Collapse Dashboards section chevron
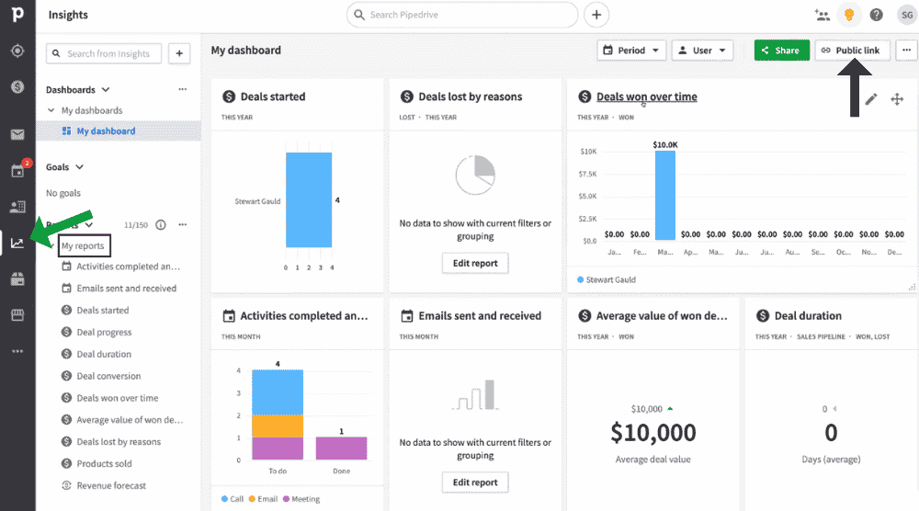 106,90
